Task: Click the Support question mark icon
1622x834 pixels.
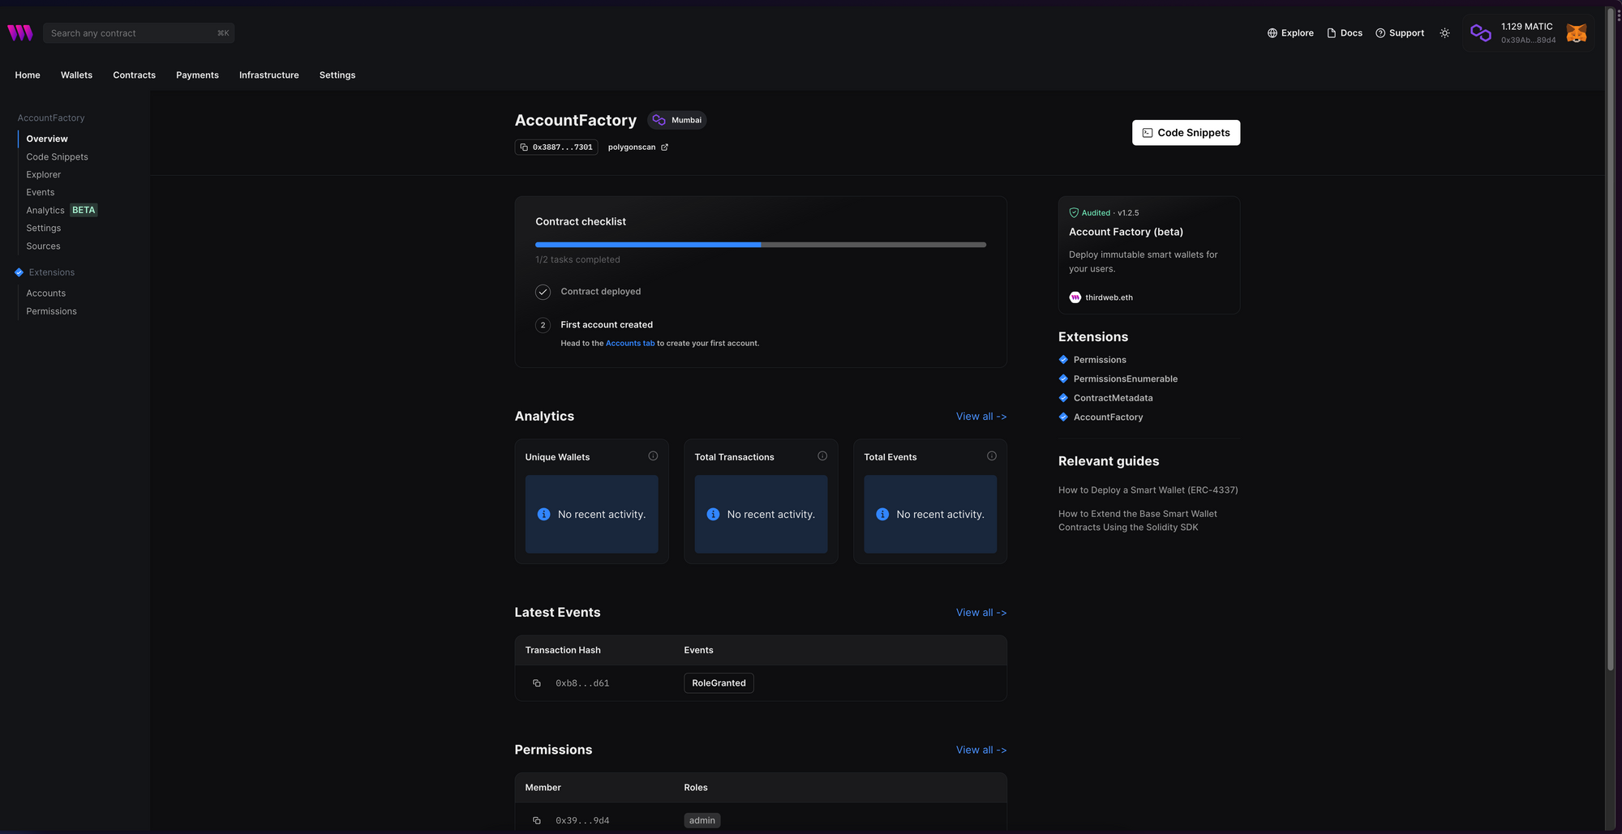Action: click(x=1379, y=32)
